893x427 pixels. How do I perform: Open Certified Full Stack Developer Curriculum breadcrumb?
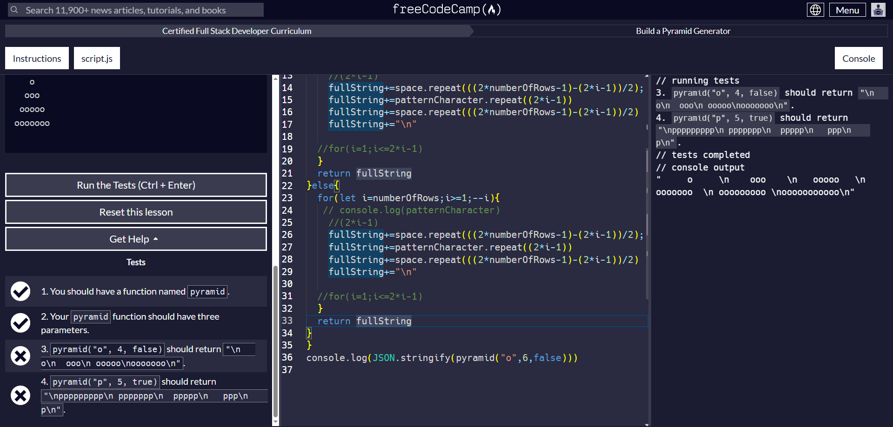[237, 31]
